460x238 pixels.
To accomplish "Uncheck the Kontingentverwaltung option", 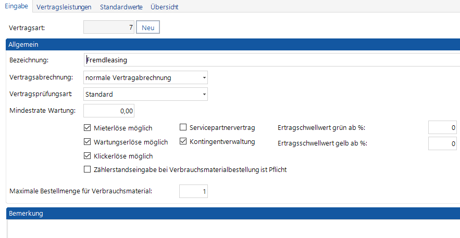I will [183, 141].
